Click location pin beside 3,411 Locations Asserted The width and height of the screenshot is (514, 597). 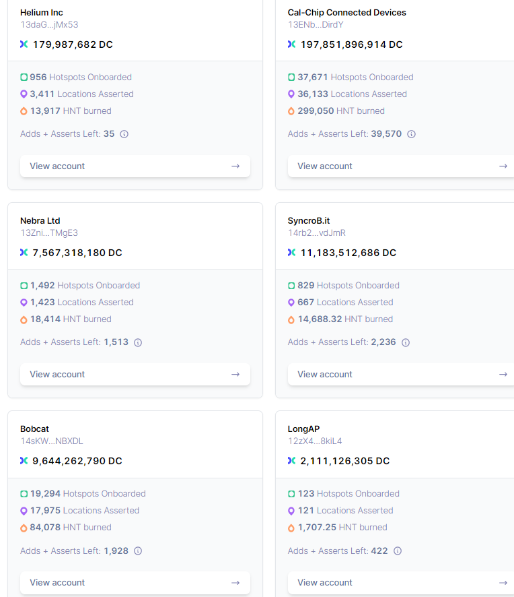(24, 94)
